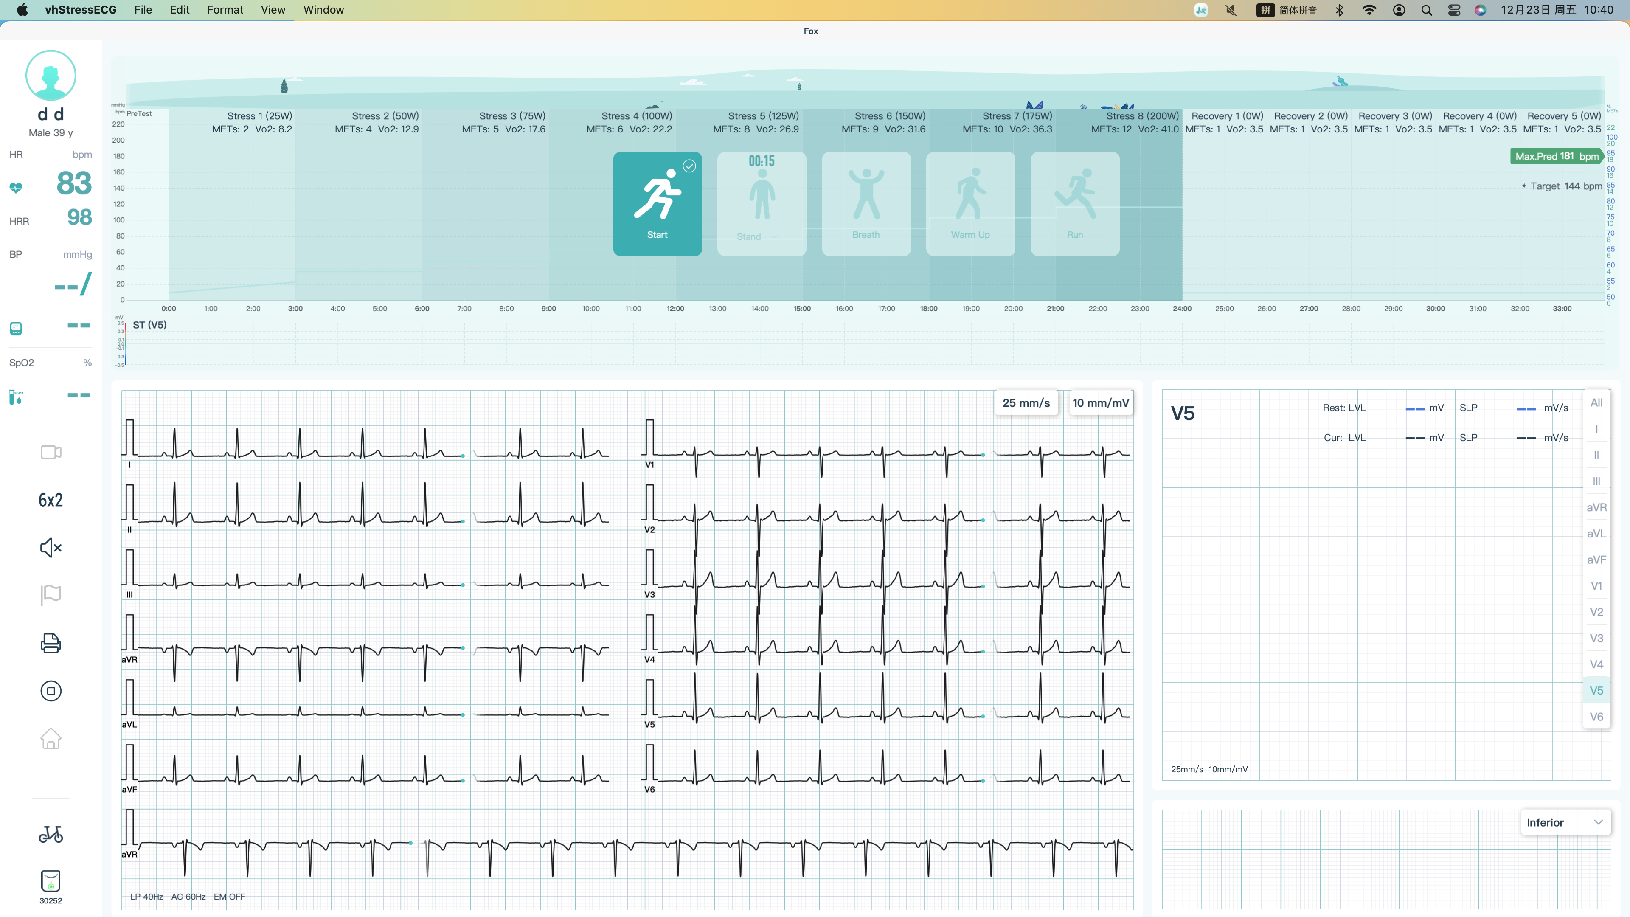The width and height of the screenshot is (1630, 917).
Task: Click the ST (V5) trend label
Action: 149,325
